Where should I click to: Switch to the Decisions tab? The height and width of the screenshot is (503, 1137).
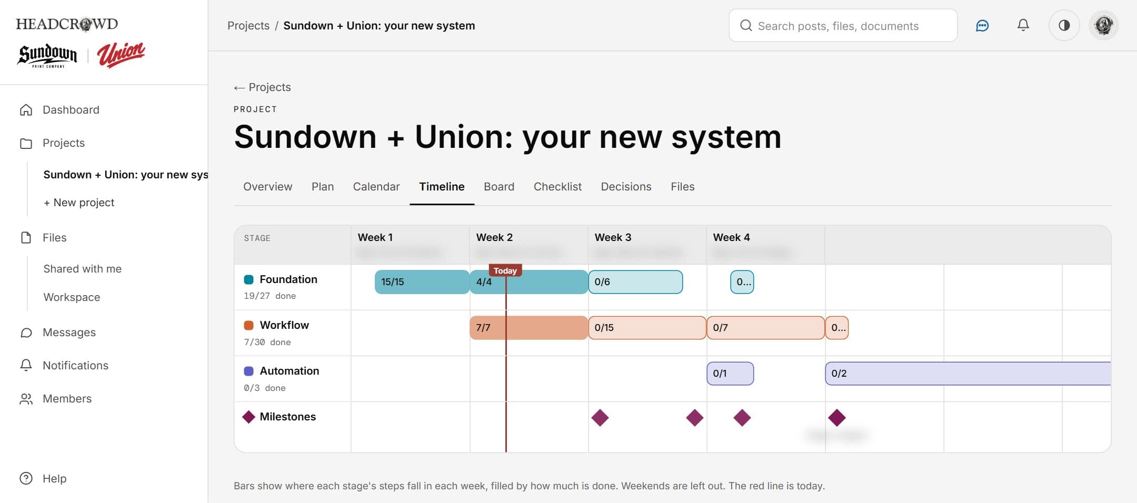[626, 187]
